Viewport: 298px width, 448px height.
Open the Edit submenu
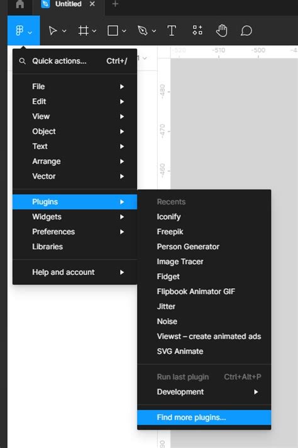point(75,101)
